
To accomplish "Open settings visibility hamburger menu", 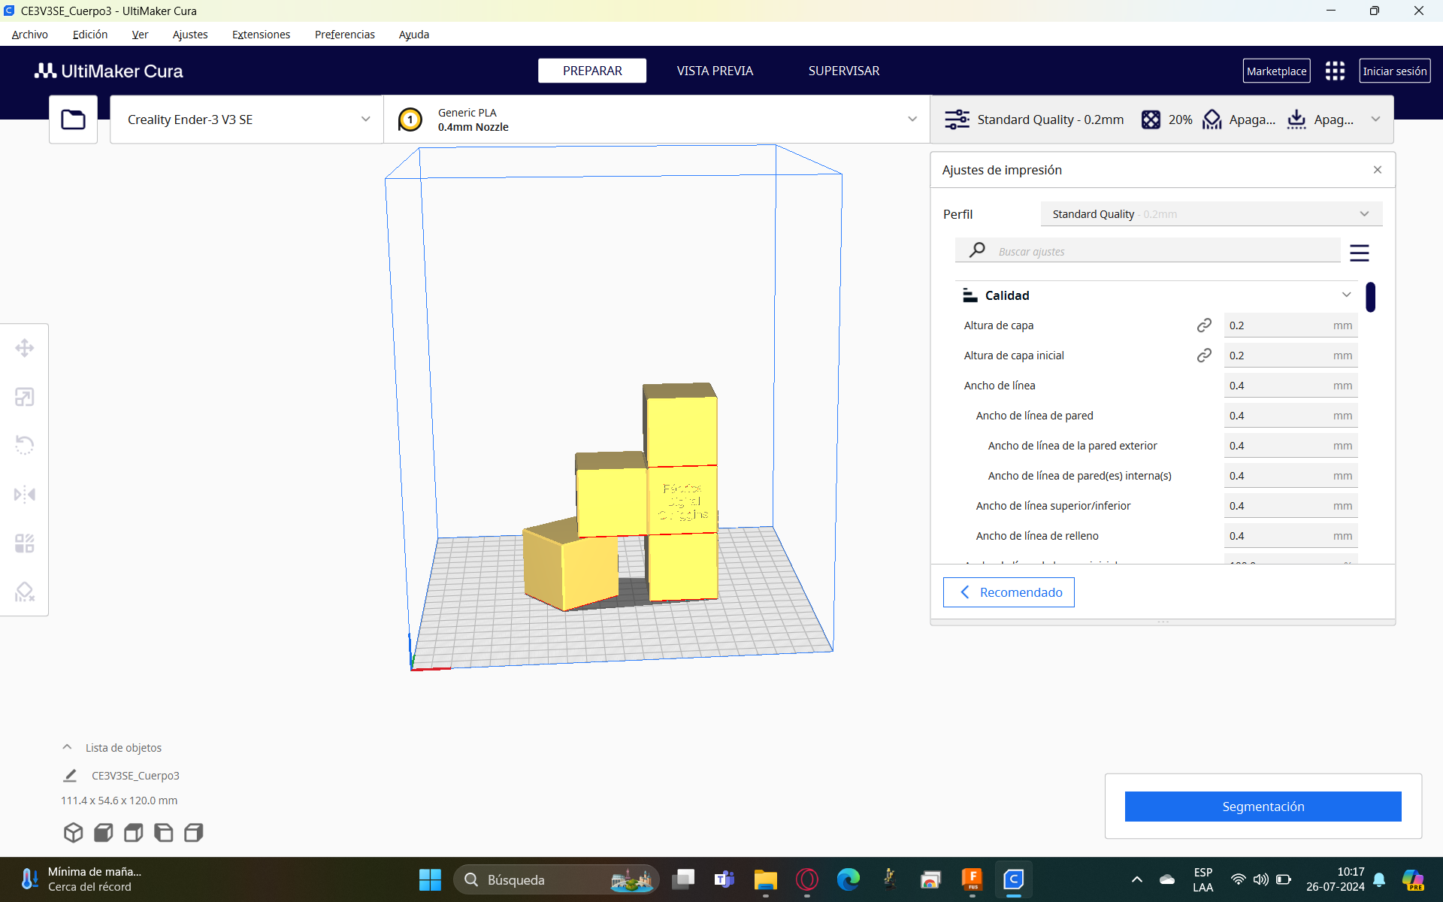I will [x=1359, y=253].
